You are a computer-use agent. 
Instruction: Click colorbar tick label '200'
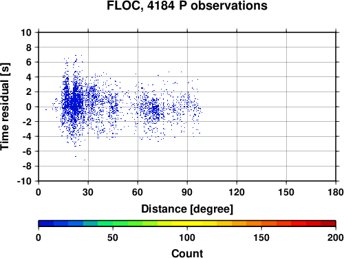tap(336, 237)
